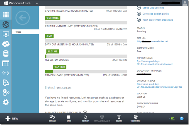Click the 0 MINUTES CPU label
The width and height of the screenshot is (189, 125).
point(53,18)
